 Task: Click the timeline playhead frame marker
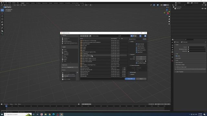[x=6, y=106]
